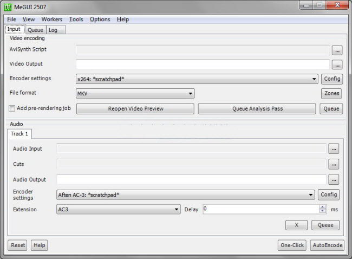352x259 pixels.
Task: Minimize the MeGUI window
Action: point(306,5)
